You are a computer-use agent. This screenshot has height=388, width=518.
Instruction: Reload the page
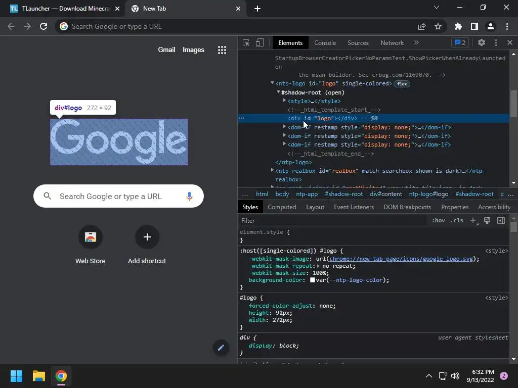pos(44,26)
